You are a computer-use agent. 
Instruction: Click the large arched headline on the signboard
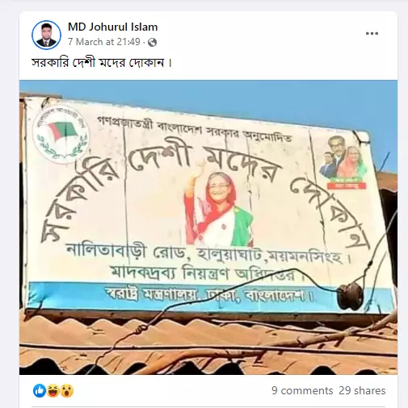(204, 188)
